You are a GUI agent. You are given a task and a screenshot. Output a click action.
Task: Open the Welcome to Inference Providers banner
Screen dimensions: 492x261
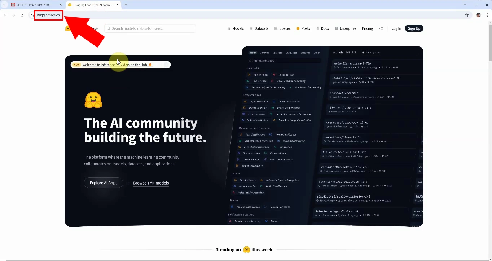(120, 65)
